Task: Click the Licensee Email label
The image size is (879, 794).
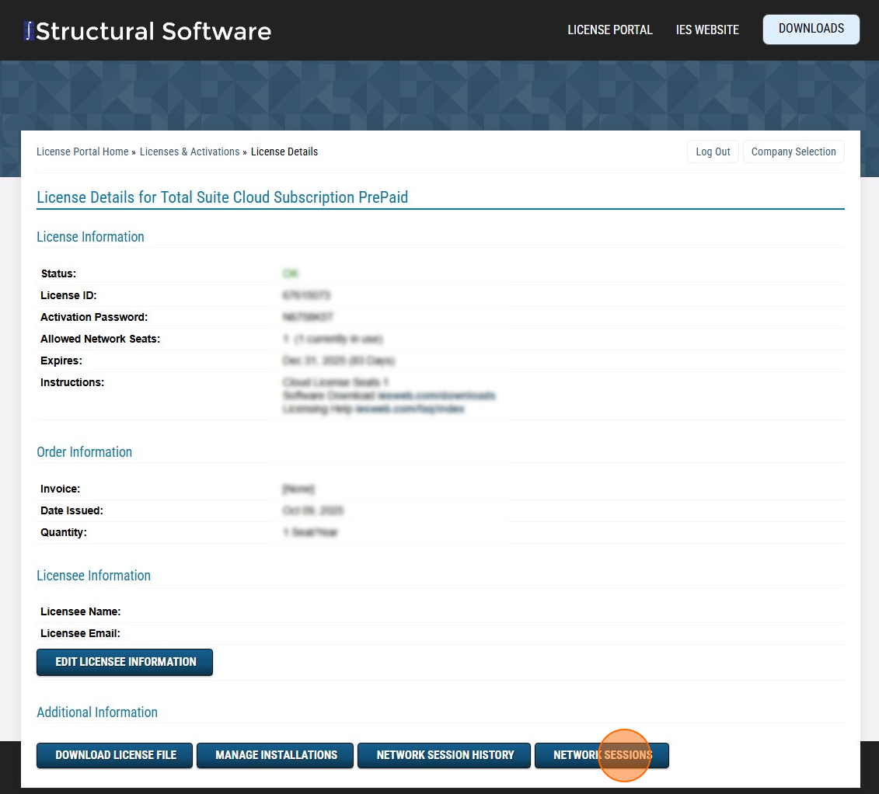Action: click(x=80, y=633)
